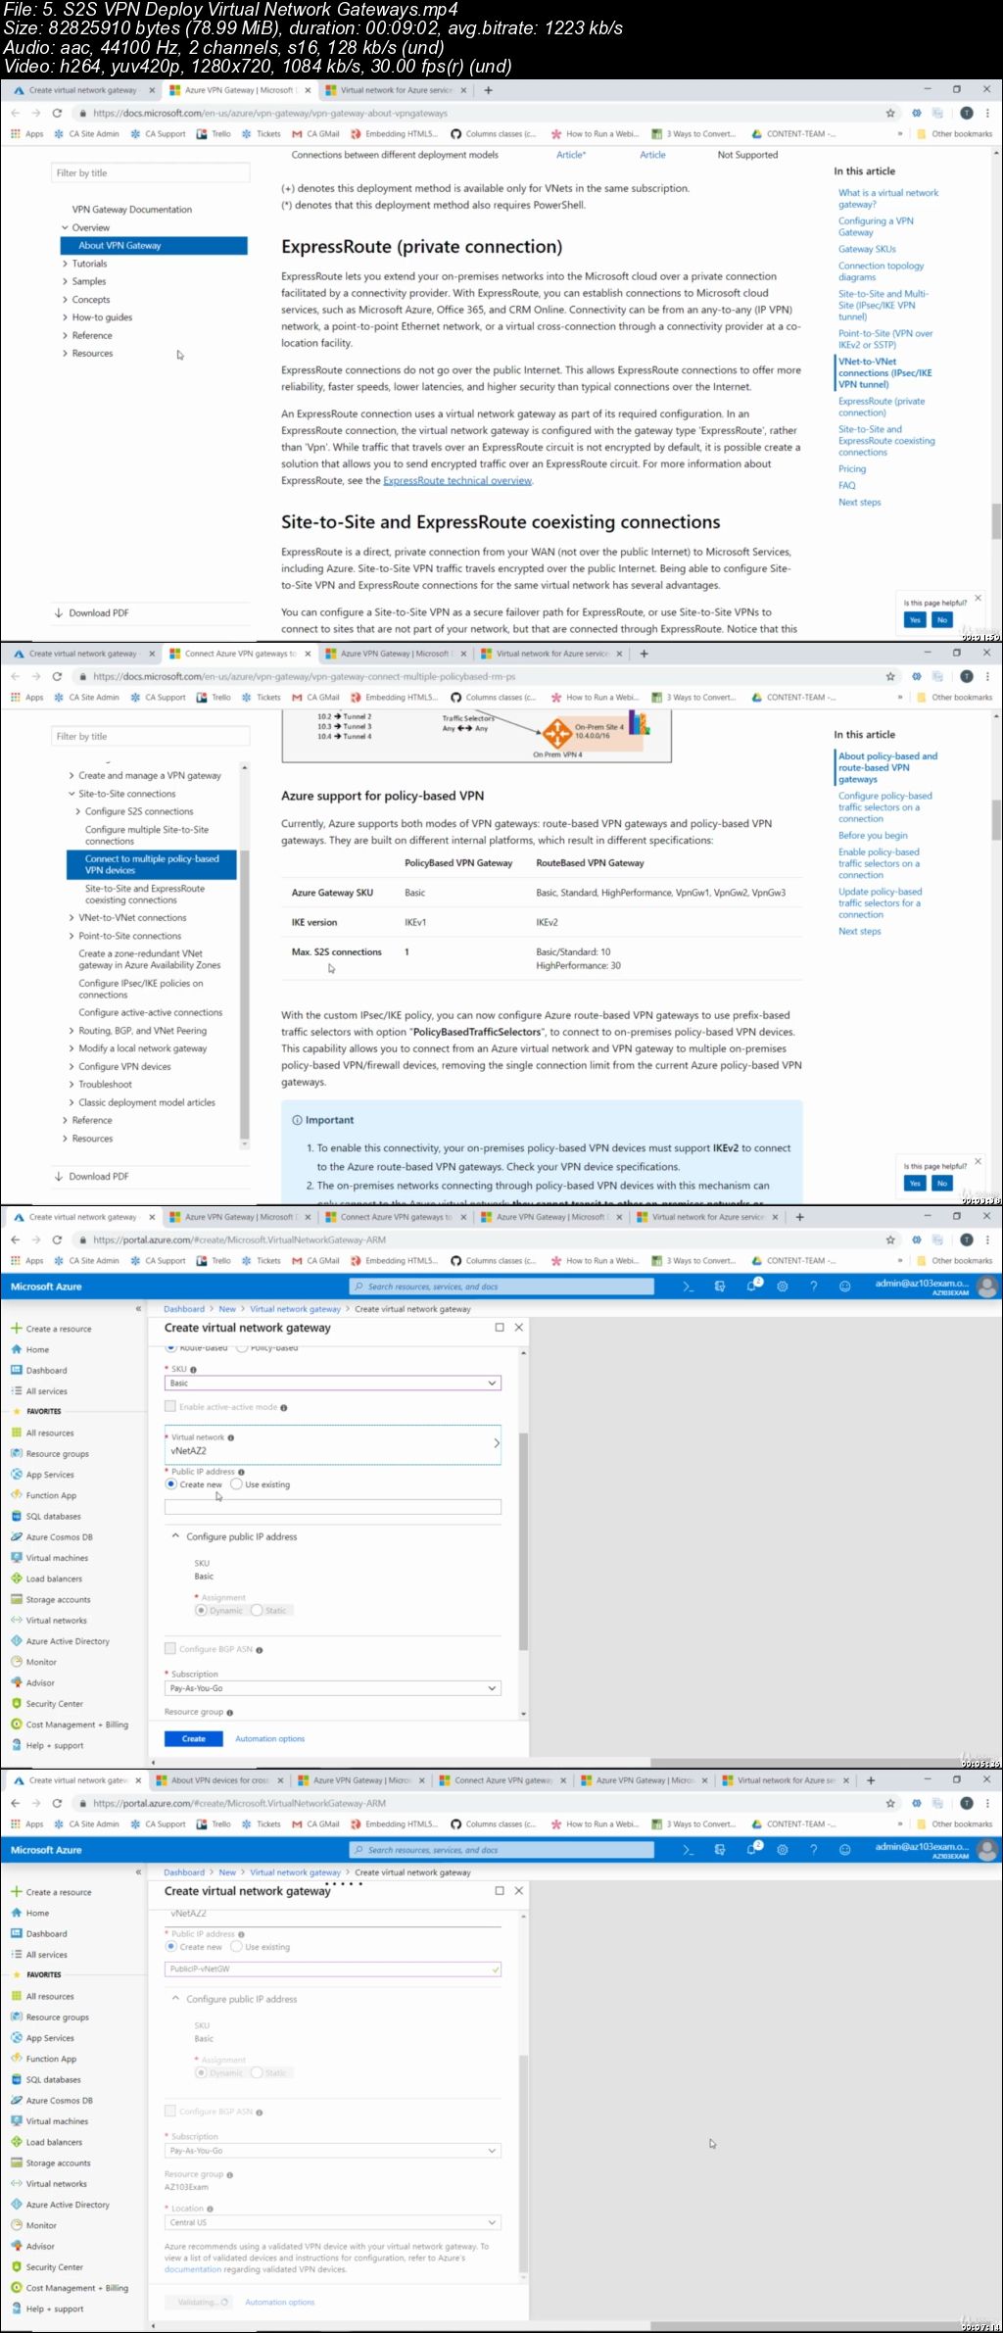Open Load balancers in Create-button portal sidebar
Screen dimensions: 1003x2333
point(54,1579)
